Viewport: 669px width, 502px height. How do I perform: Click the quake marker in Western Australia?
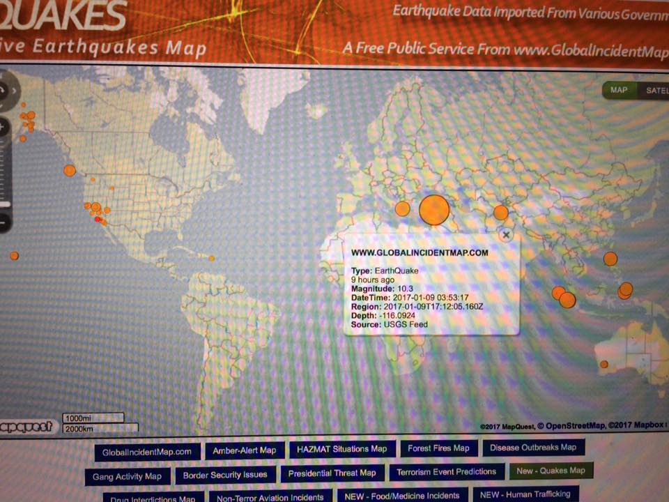pos(604,364)
